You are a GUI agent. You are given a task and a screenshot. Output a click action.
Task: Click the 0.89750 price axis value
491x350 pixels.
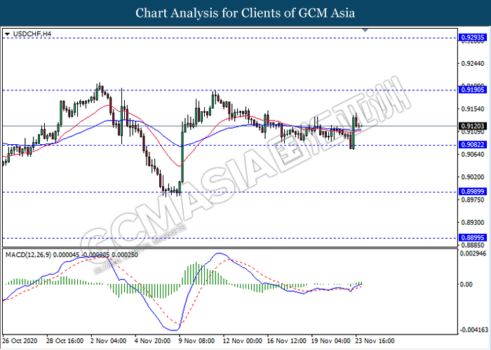tap(473, 199)
